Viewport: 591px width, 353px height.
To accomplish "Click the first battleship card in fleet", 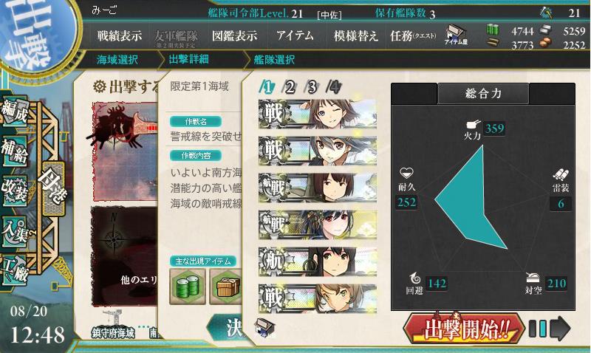I will (318, 114).
